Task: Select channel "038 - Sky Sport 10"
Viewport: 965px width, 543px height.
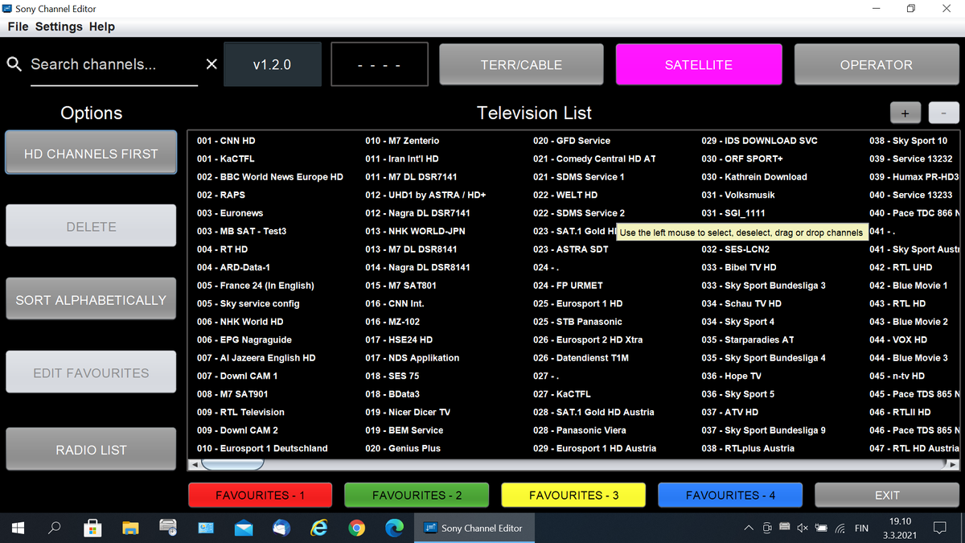Action: [x=908, y=141]
